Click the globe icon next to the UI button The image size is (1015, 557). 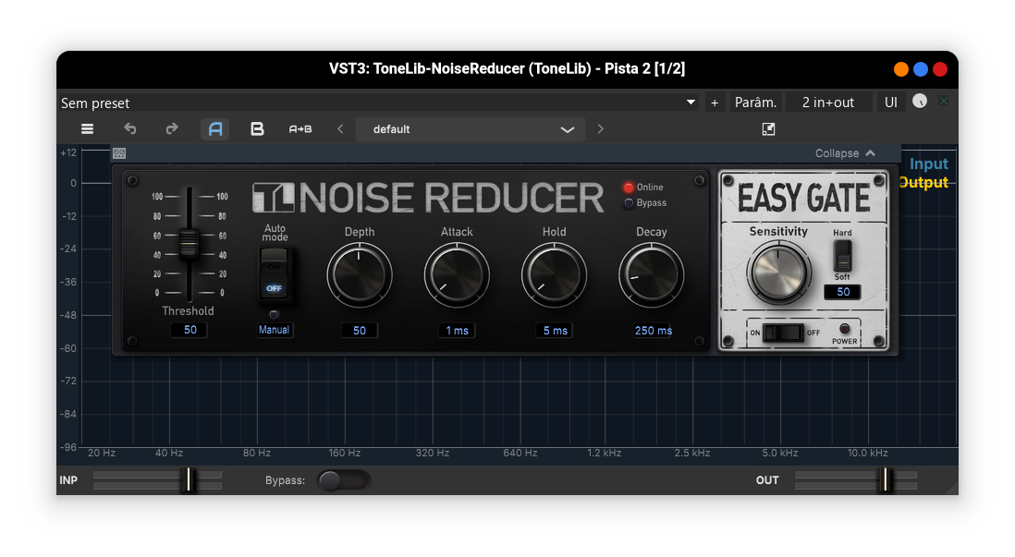coord(920,102)
